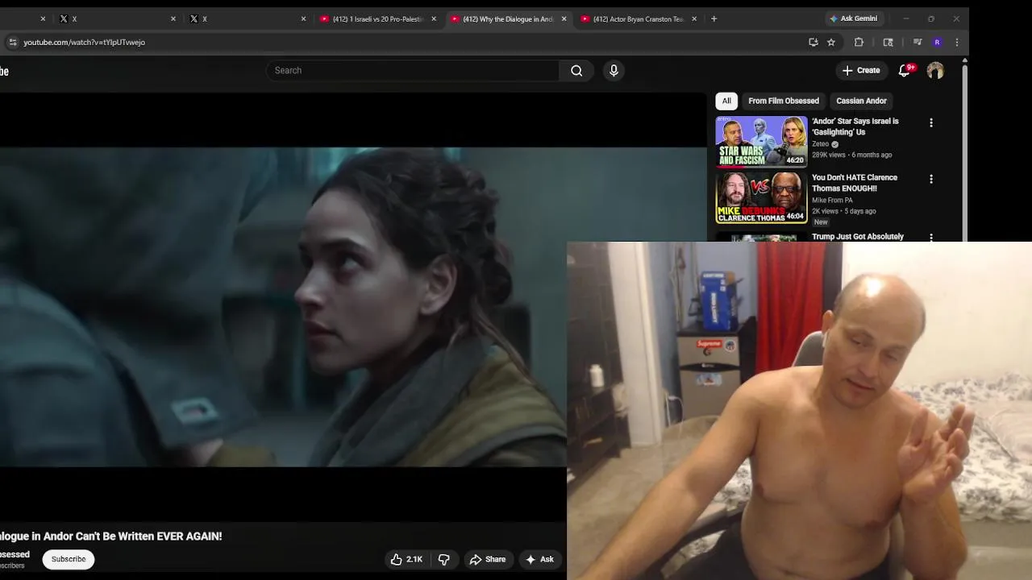
Task: Open the YouTube notifications bell
Action: pyautogui.click(x=905, y=71)
